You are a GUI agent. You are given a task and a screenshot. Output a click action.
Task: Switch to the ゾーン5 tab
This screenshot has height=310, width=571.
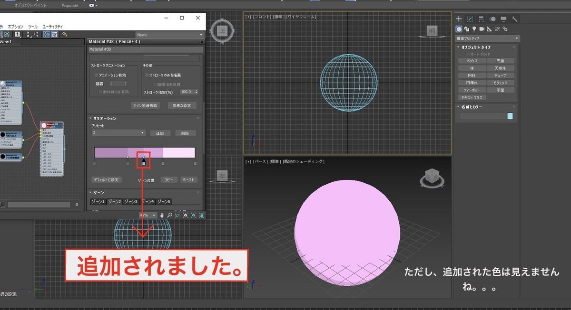(164, 202)
